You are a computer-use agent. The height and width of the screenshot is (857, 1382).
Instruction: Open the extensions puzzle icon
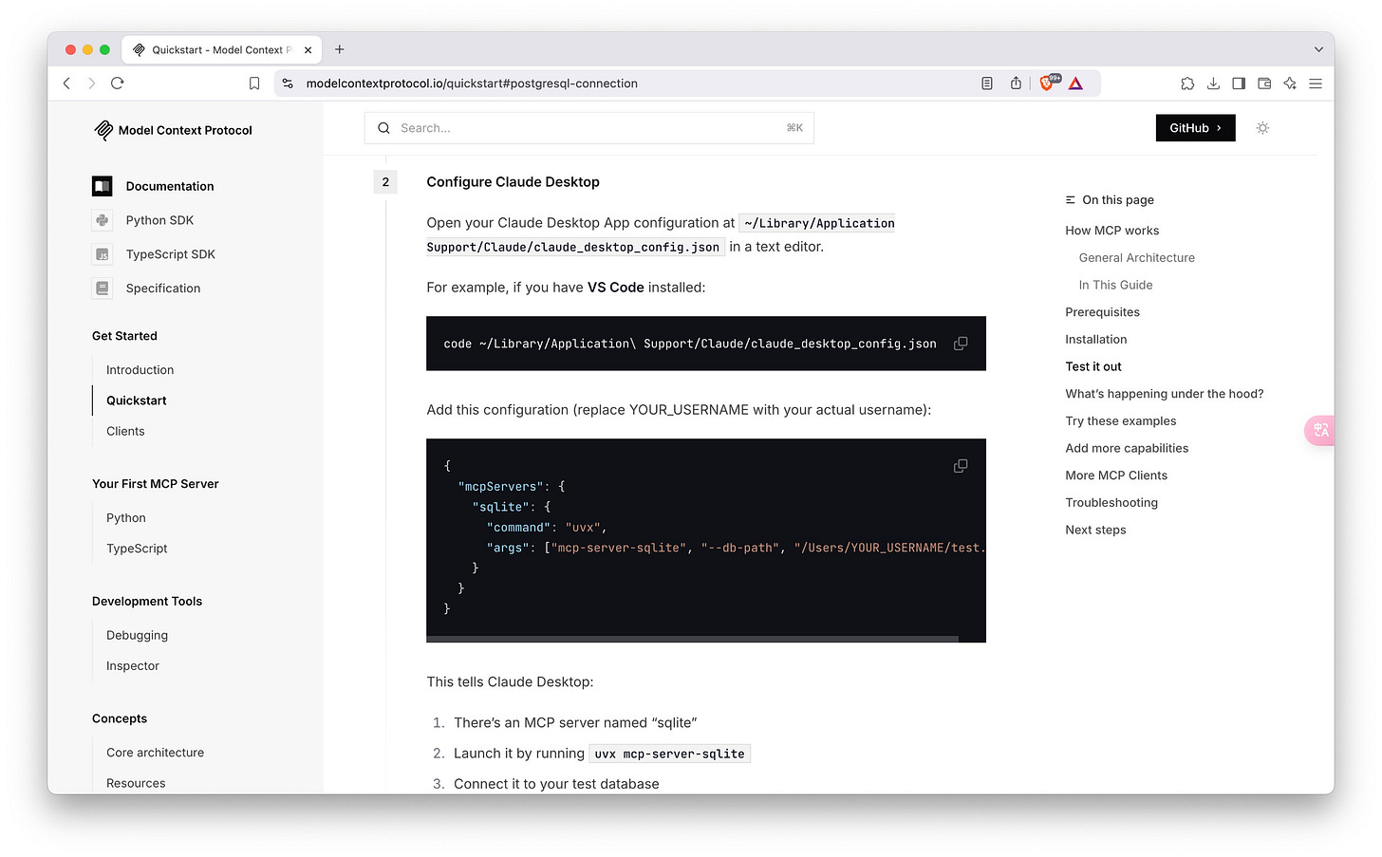point(1187,84)
